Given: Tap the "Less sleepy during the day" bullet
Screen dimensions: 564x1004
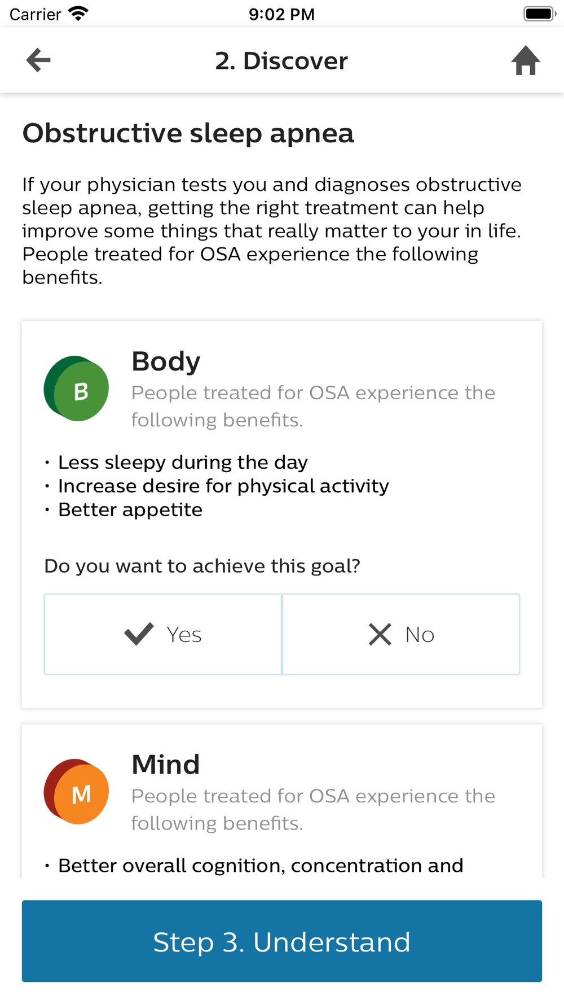Looking at the screenshot, I should click(x=183, y=462).
